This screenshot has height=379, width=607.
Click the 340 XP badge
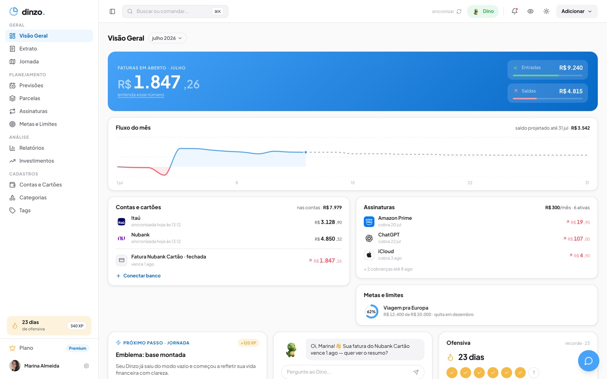point(77,326)
